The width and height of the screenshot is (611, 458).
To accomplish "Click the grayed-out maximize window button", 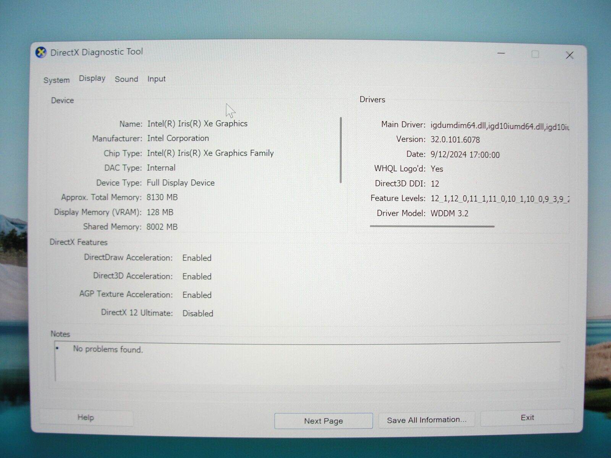I will point(535,55).
